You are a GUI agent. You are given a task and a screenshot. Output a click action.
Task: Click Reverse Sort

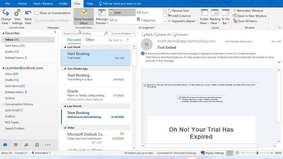click(178, 11)
